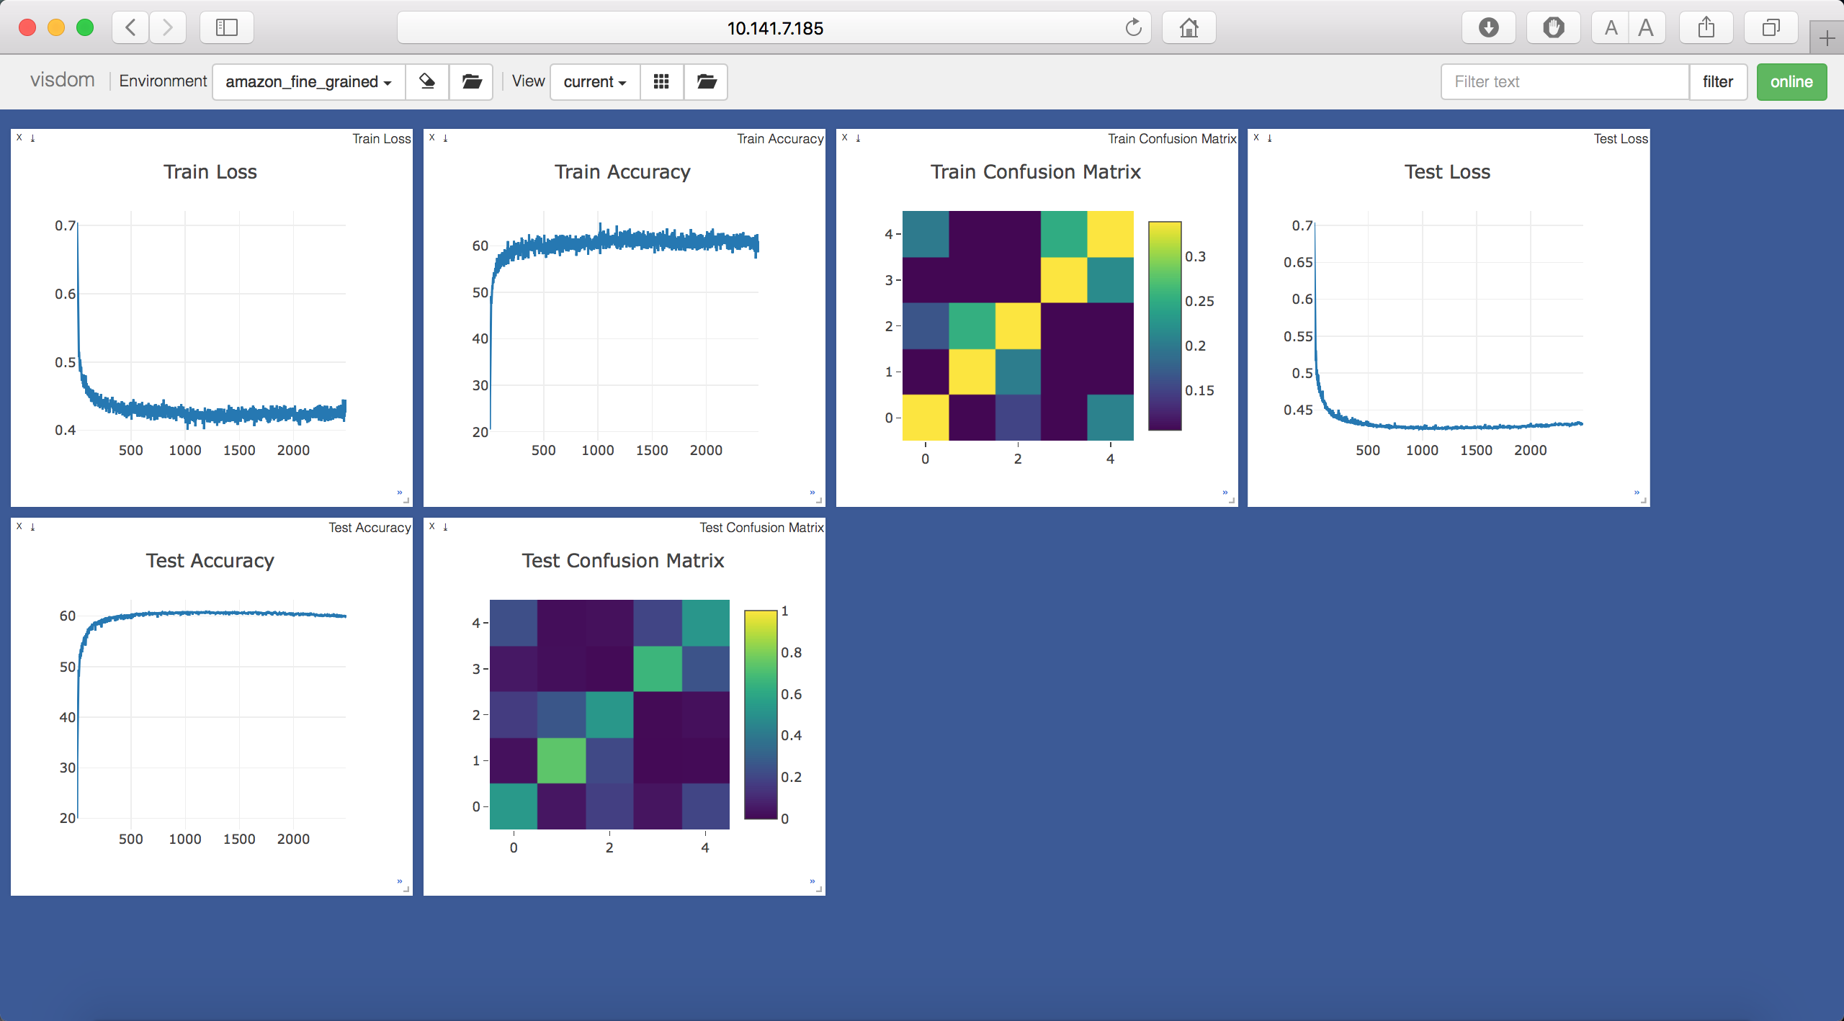Expand properties arrows on Test Confusion Matrix
Image resolution: width=1844 pixels, height=1021 pixels.
tap(812, 881)
